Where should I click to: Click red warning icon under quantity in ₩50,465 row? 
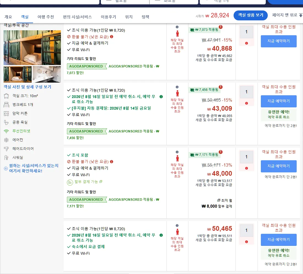tap(246, 242)
